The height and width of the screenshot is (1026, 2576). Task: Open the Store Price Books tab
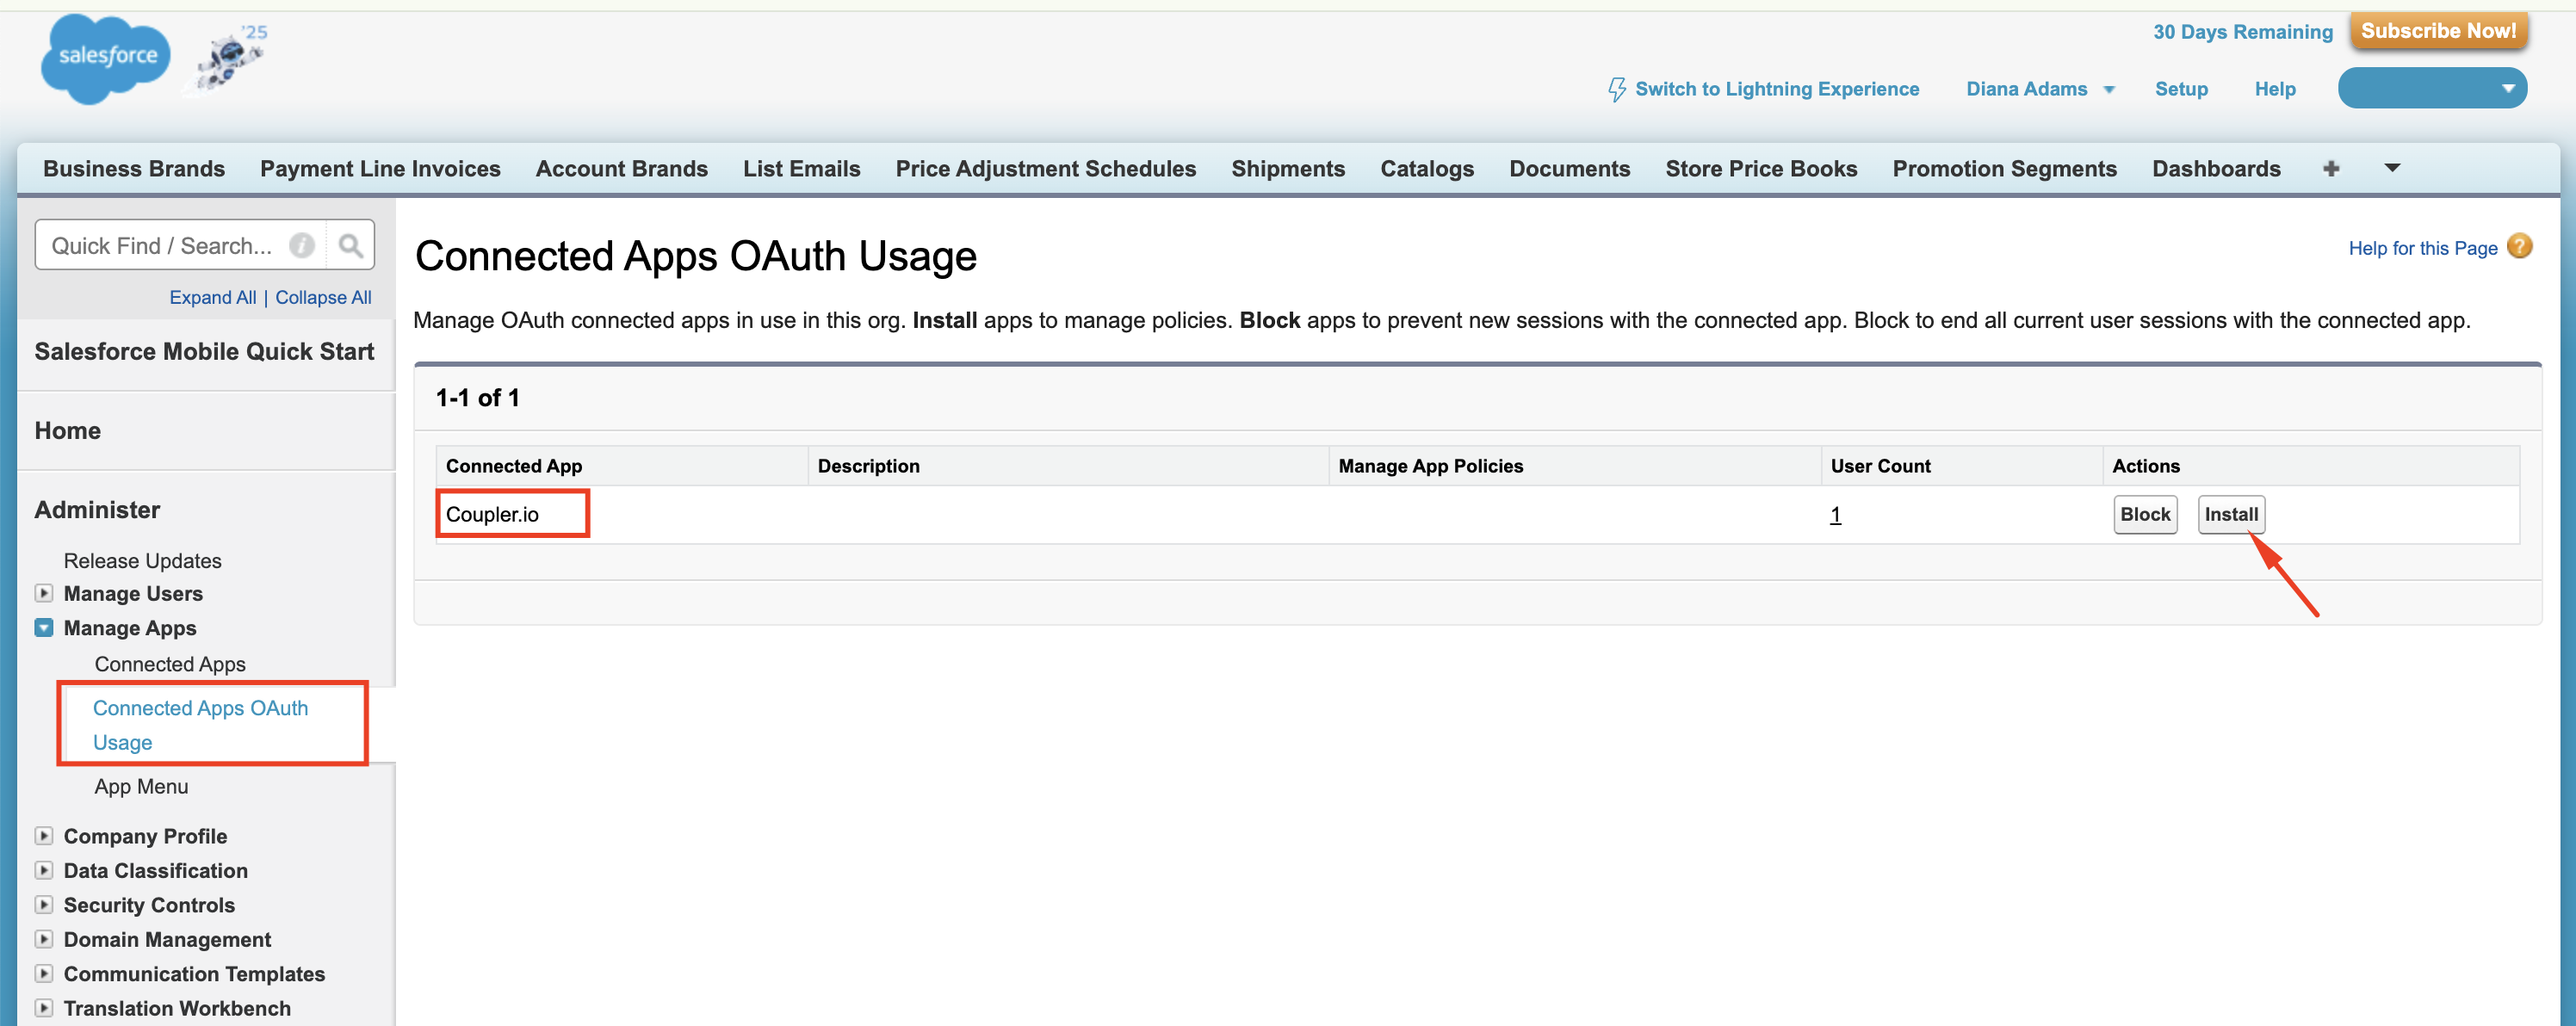pyautogui.click(x=1761, y=168)
